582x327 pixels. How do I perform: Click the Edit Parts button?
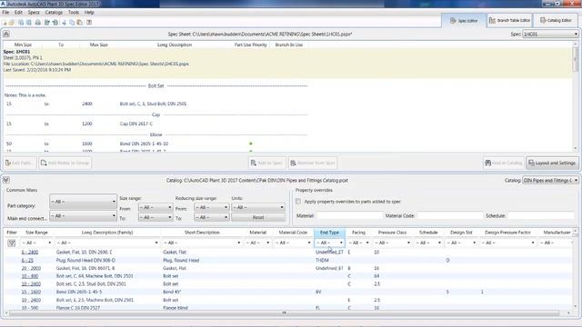(x=20, y=163)
